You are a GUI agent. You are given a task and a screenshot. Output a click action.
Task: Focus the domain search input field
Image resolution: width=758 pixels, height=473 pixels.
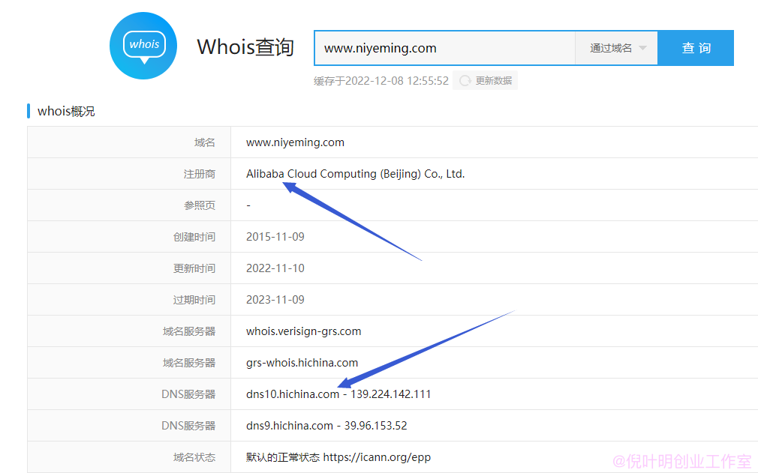point(445,48)
